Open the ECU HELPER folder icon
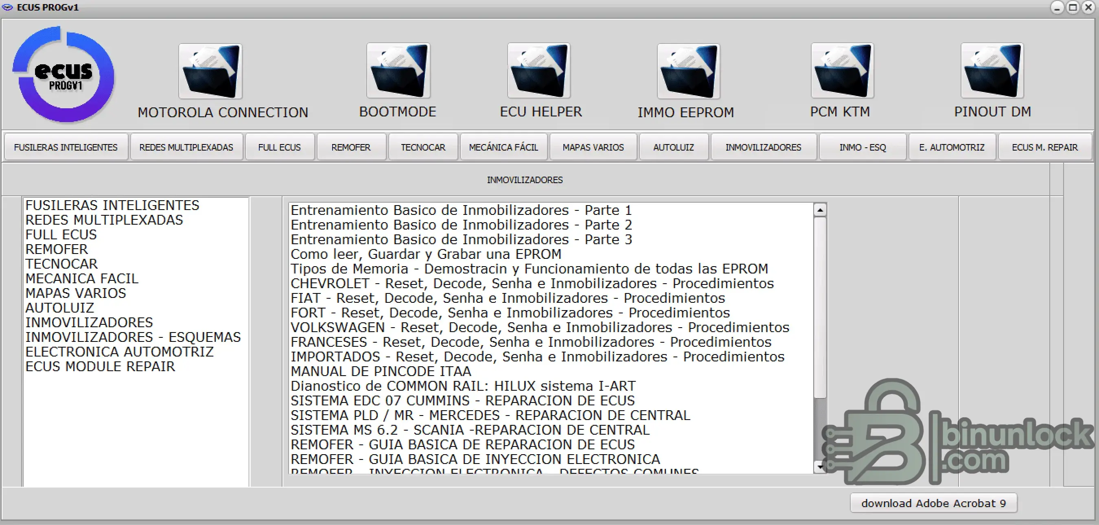 tap(539, 71)
